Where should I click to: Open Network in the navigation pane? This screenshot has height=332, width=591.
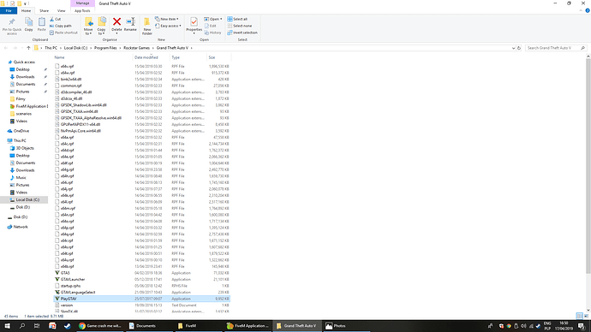click(x=21, y=227)
